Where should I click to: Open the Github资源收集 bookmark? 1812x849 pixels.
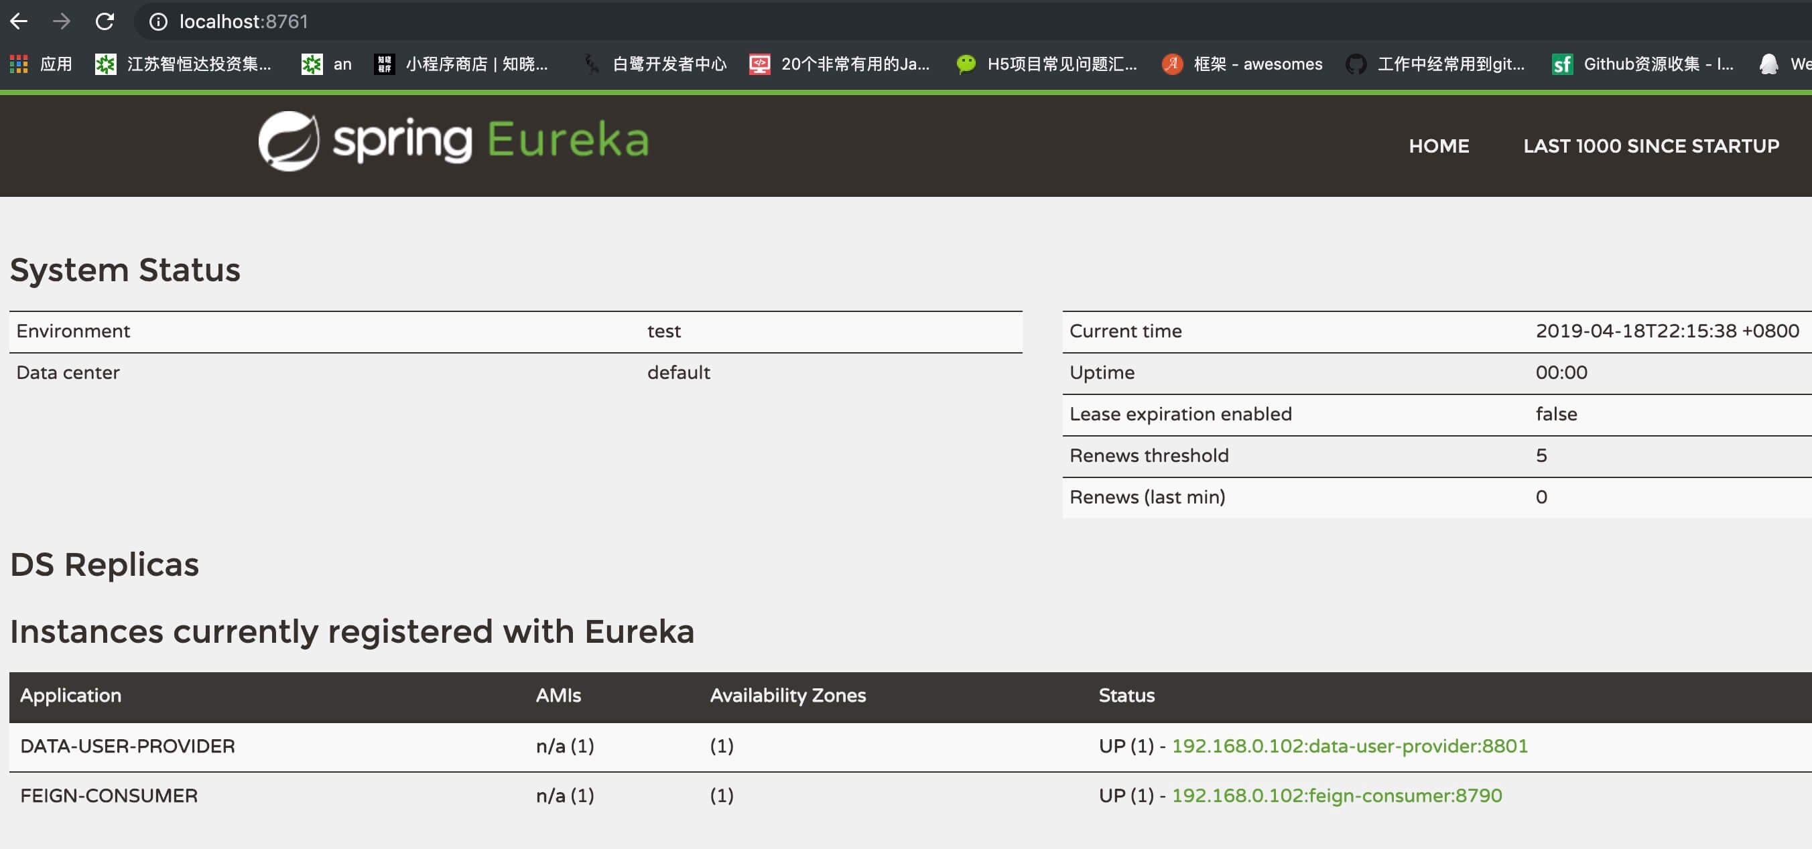click(1642, 64)
